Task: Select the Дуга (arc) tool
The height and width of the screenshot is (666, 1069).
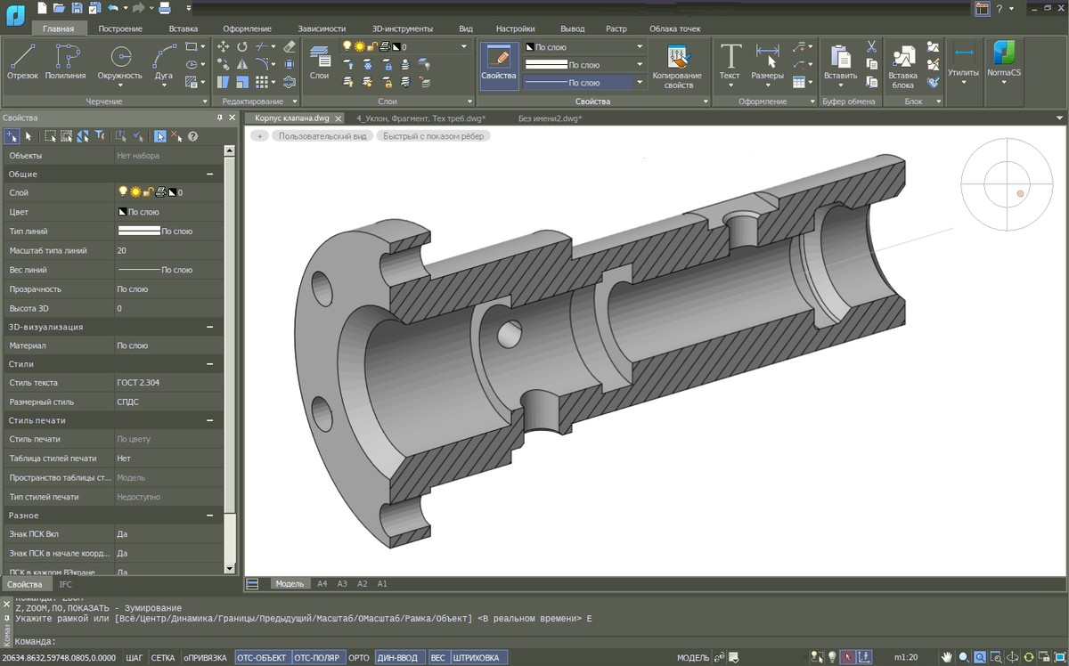Action: 164,62
